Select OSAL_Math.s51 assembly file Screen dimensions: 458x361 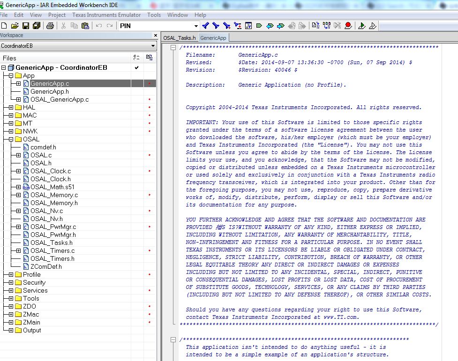(53, 187)
